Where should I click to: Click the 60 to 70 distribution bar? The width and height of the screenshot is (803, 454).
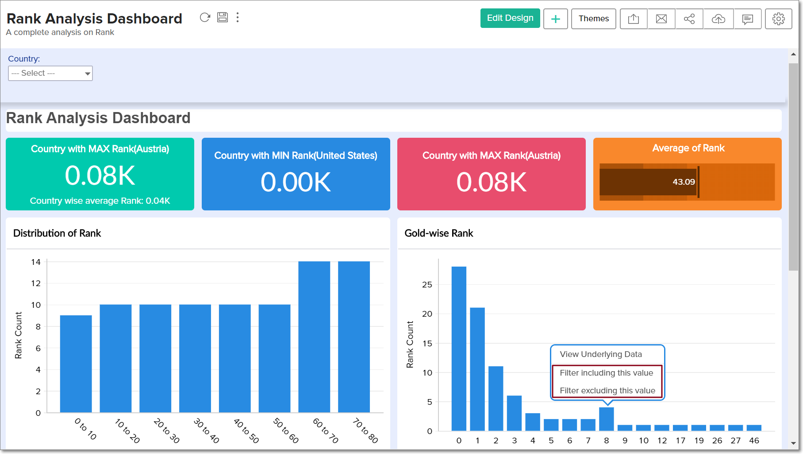pos(314,337)
